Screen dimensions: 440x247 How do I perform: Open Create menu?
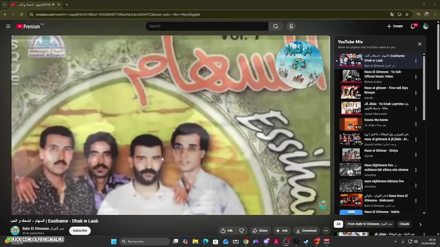395,26
